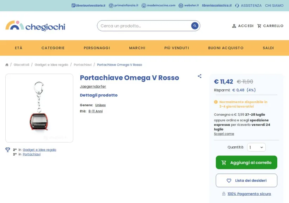Open ASSISTENZA page

click(x=251, y=6)
